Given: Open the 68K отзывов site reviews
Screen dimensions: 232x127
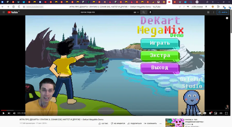Looking at the screenshot, I should click(x=197, y=7).
